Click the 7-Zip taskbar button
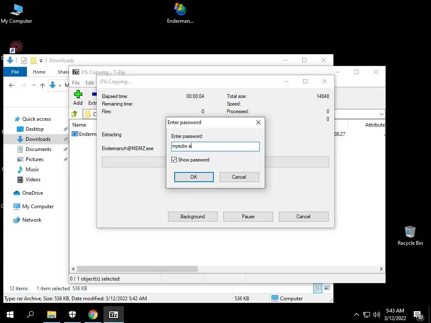 114,315
